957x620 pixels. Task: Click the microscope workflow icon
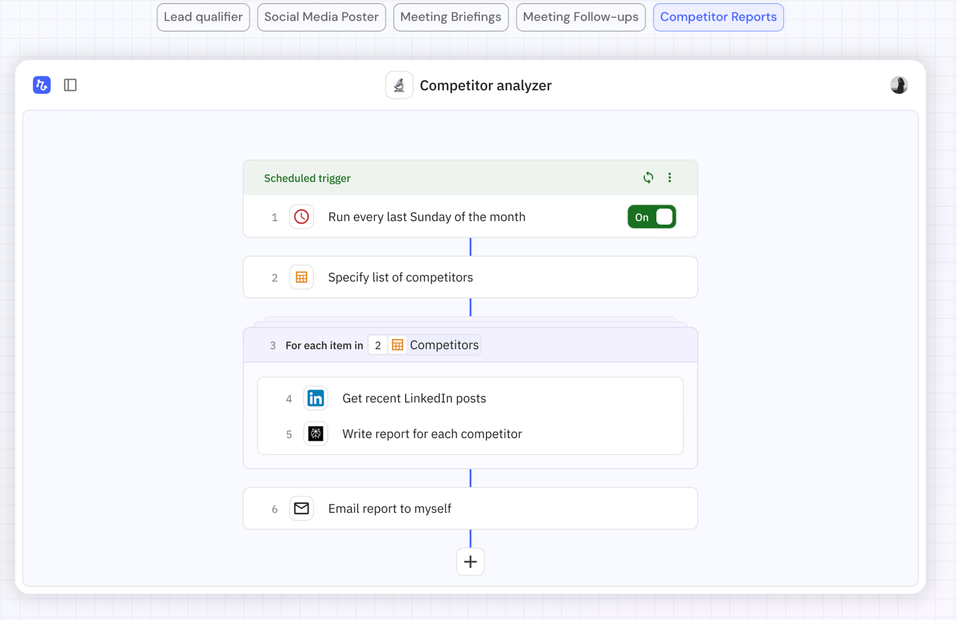[399, 85]
